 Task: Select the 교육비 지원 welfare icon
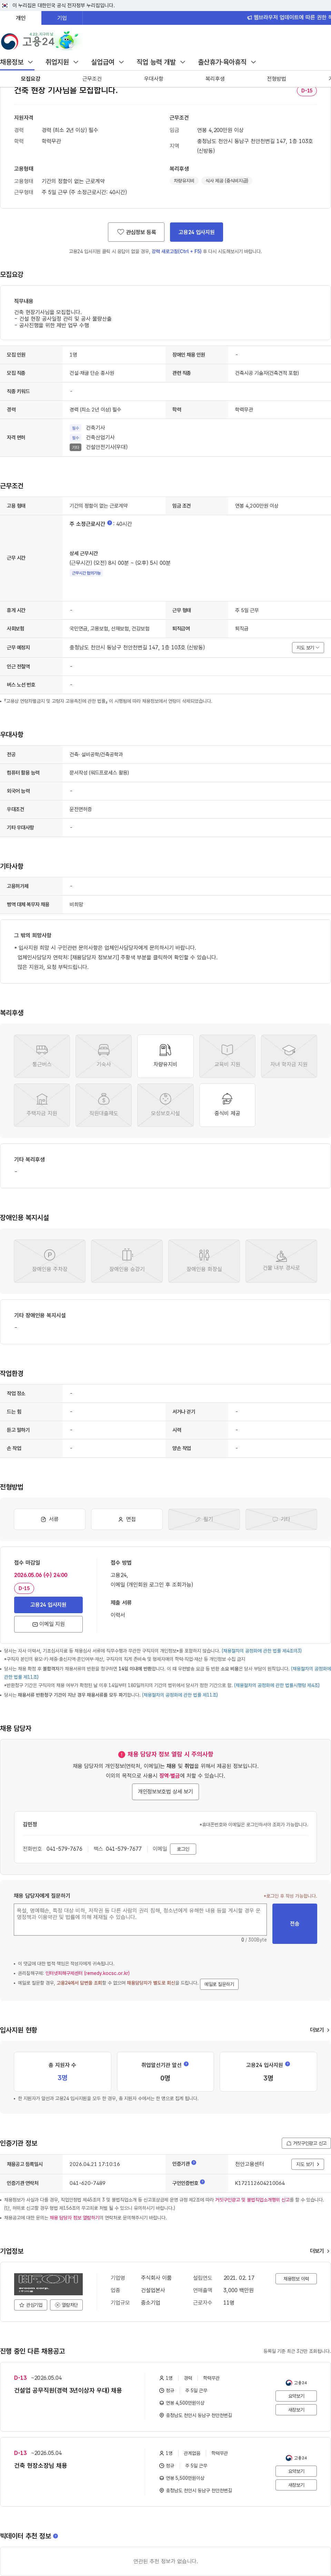(x=227, y=1056)
